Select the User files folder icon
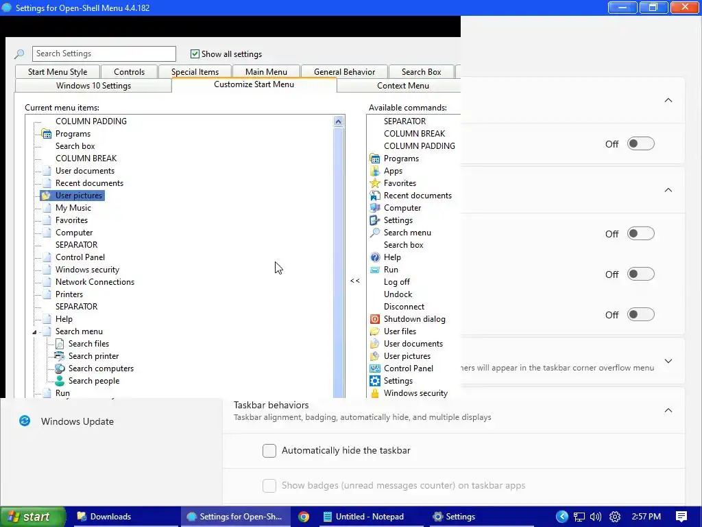Image resolution: width=702 pixels, height=527 pixels. click(x=375, y=331)
